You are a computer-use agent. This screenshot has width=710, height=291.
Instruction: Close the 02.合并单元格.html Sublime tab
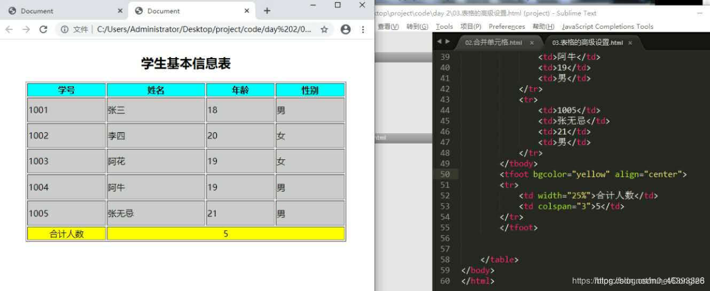[532, 43]
